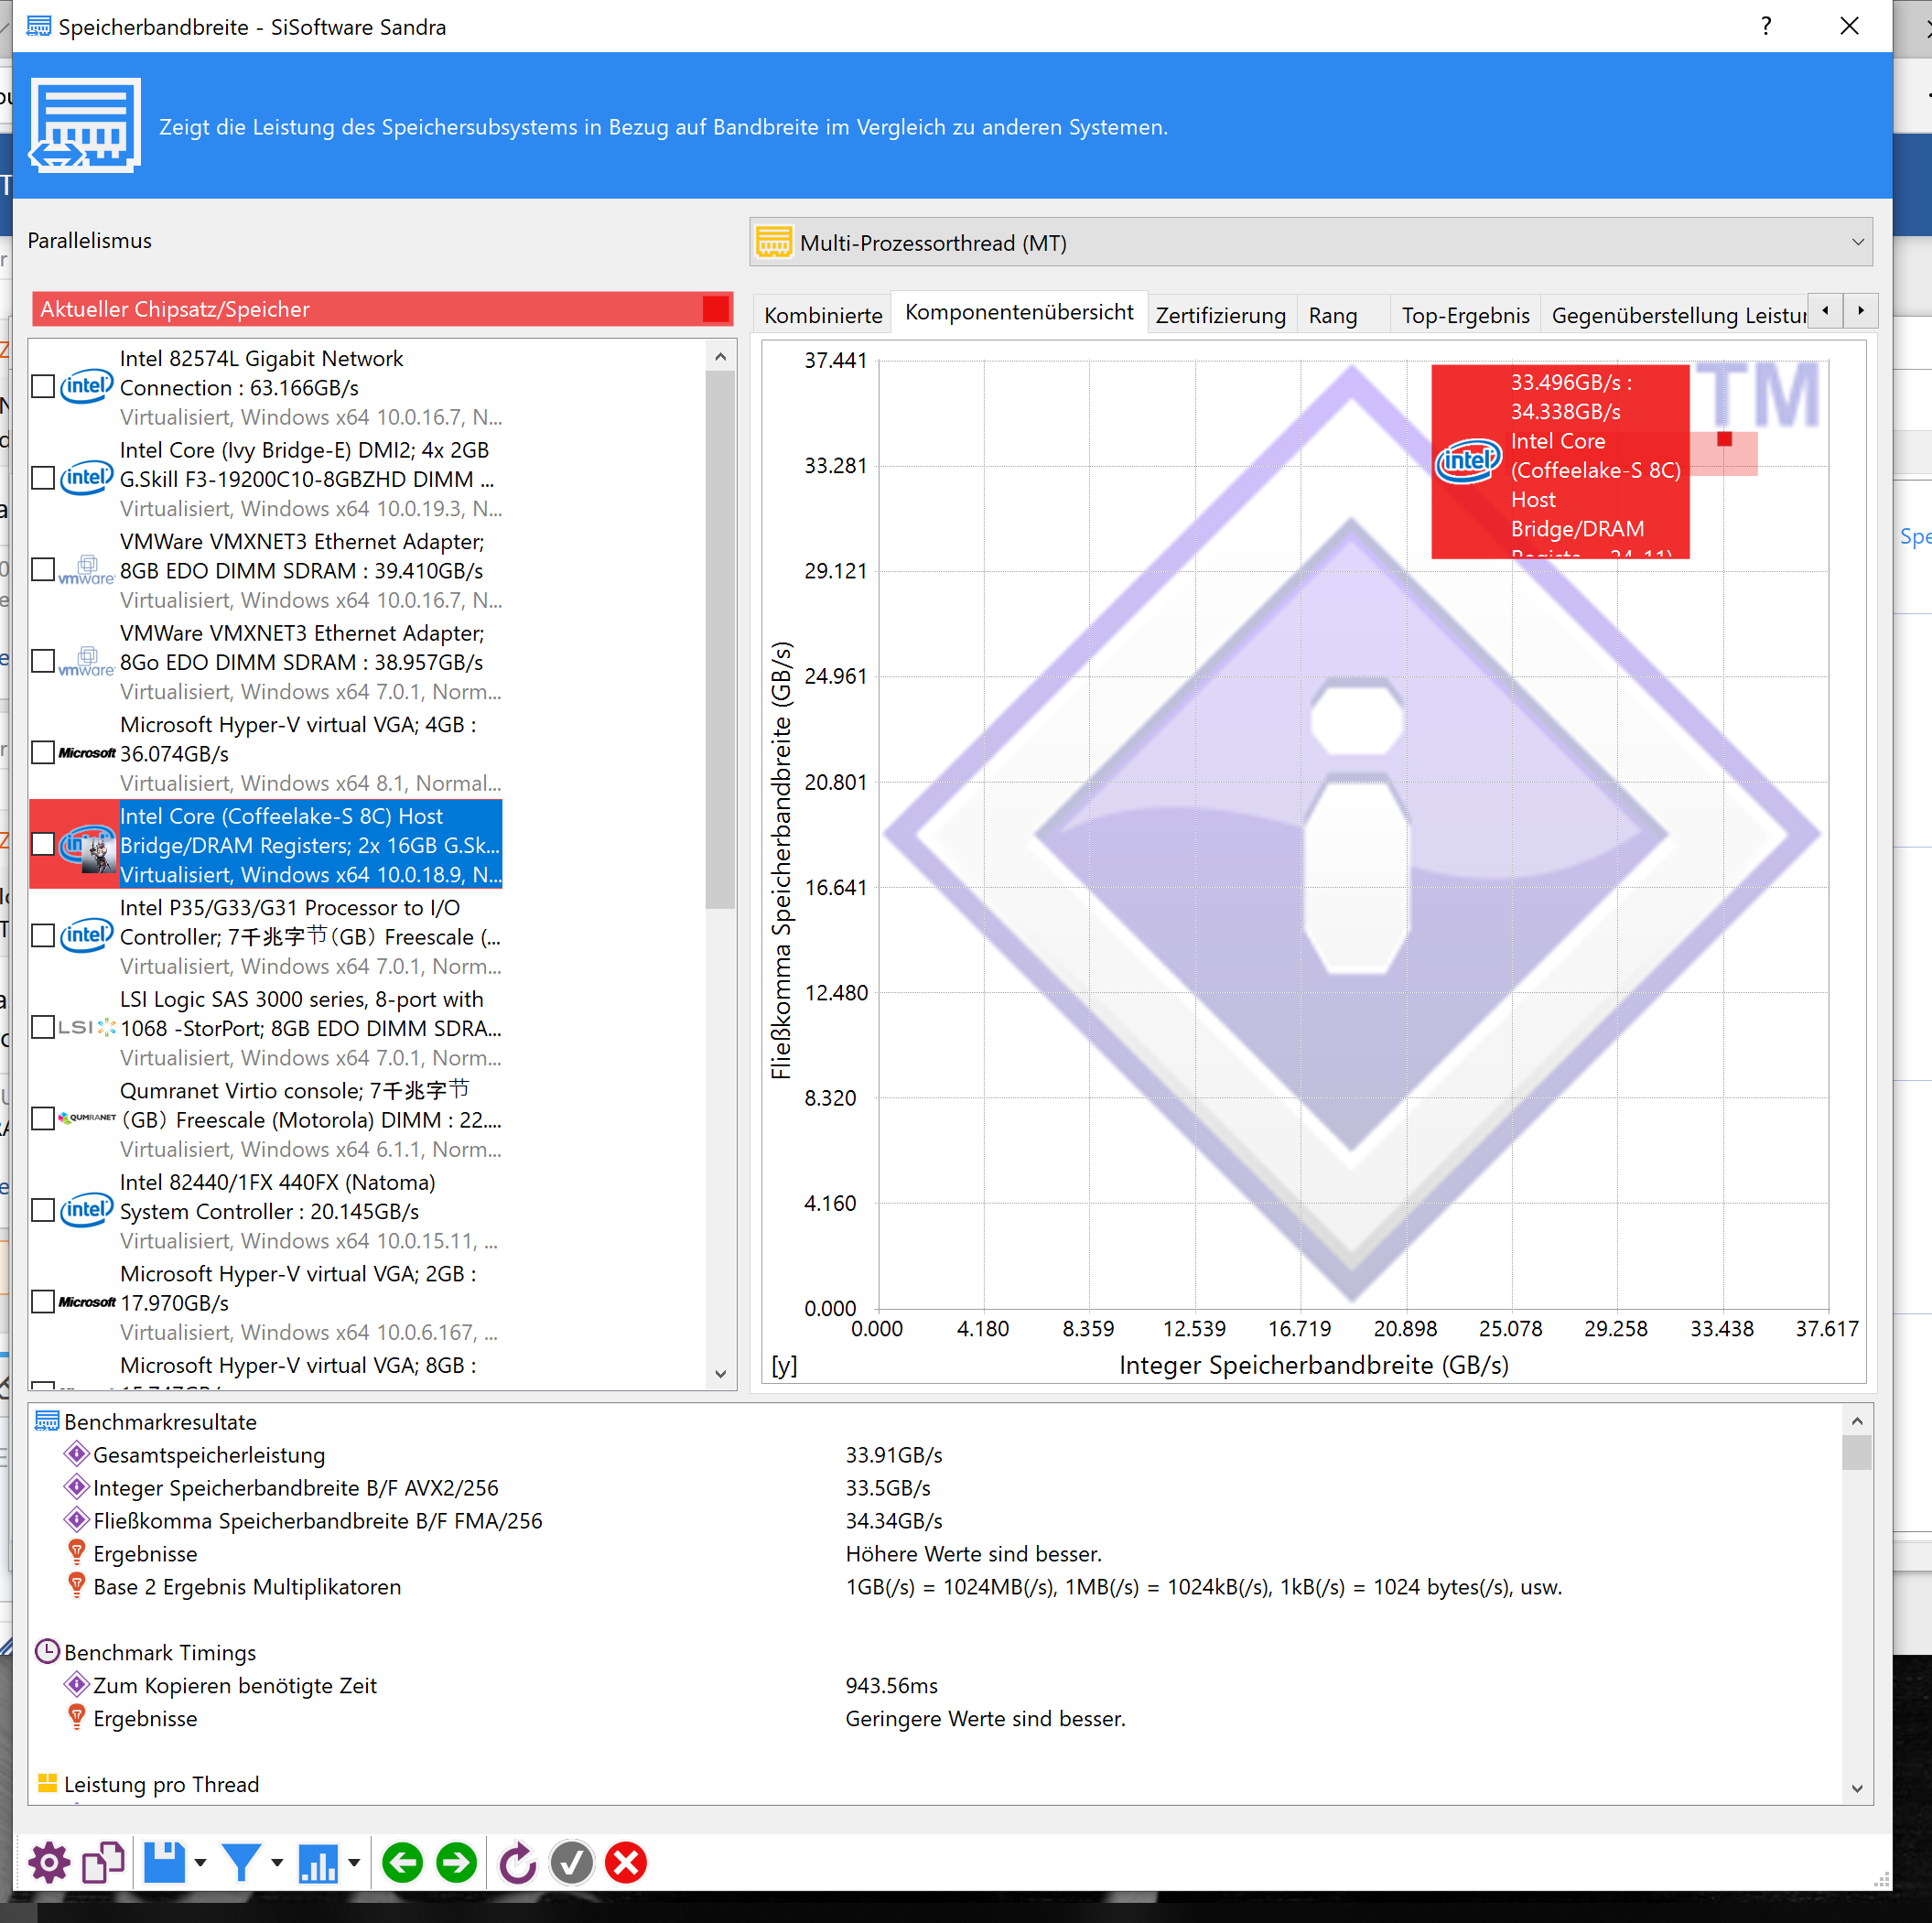1932x1923 pixels.
Task: Click the purple refresh benchmark icon
Action: 517,1863
